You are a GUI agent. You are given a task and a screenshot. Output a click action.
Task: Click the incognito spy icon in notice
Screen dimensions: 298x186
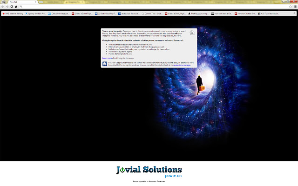pos(192,33)
